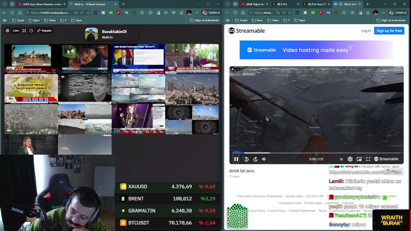Bookmark page with star in right browser
This screenshot has width=411, height=231.
290,13
